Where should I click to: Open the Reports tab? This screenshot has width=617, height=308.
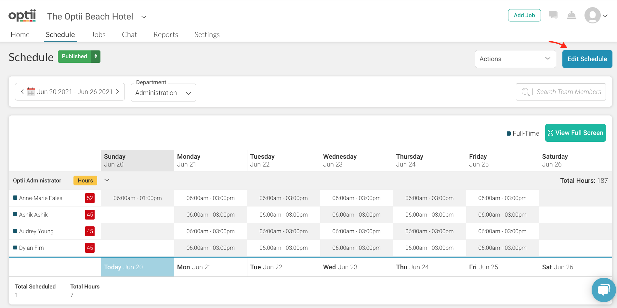[166, 34]
